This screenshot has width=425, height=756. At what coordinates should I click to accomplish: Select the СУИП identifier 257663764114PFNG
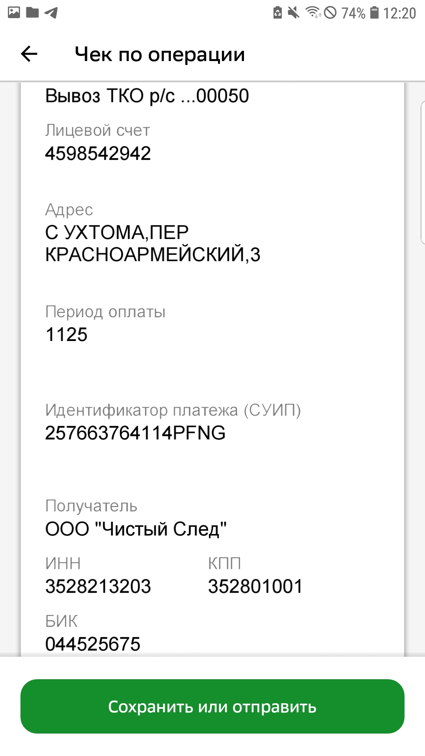(x=135, y=433)
